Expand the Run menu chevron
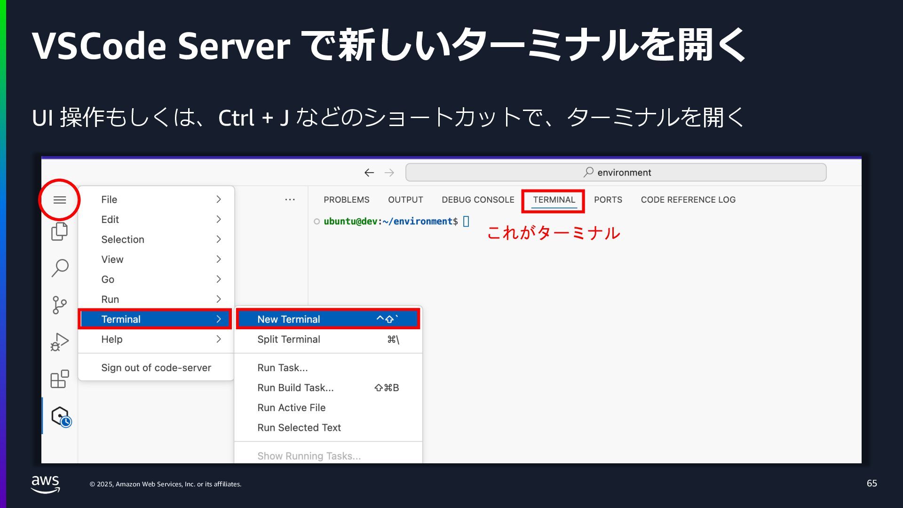Screen dimensions: 903x508 [219, 299]
